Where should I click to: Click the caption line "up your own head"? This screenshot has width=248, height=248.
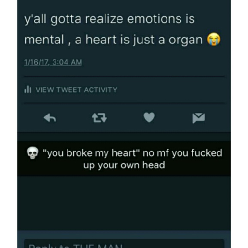[x=124, y=165]
